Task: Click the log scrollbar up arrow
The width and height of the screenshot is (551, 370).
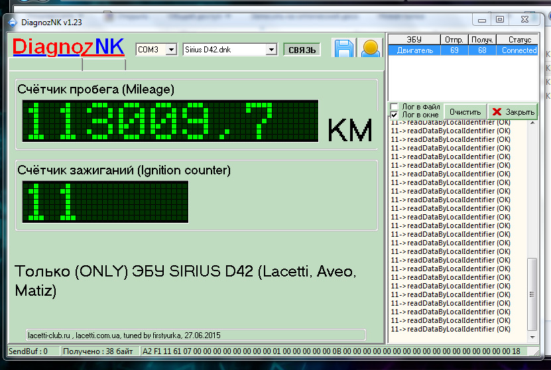Action: 532,123
